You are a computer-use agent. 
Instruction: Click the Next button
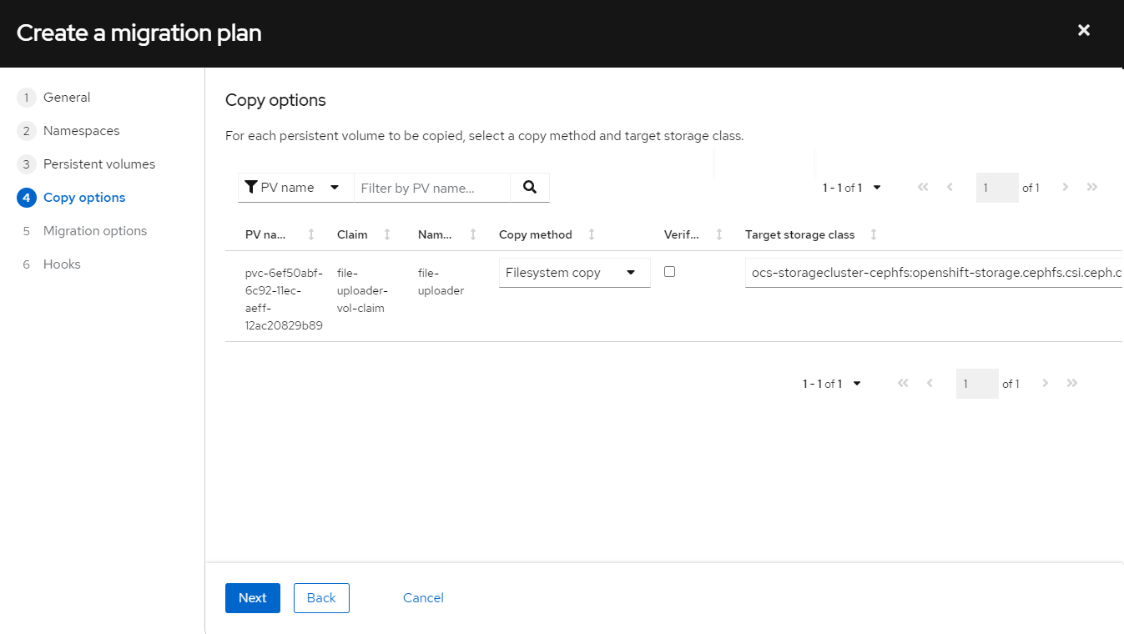(x=252, y=597)
